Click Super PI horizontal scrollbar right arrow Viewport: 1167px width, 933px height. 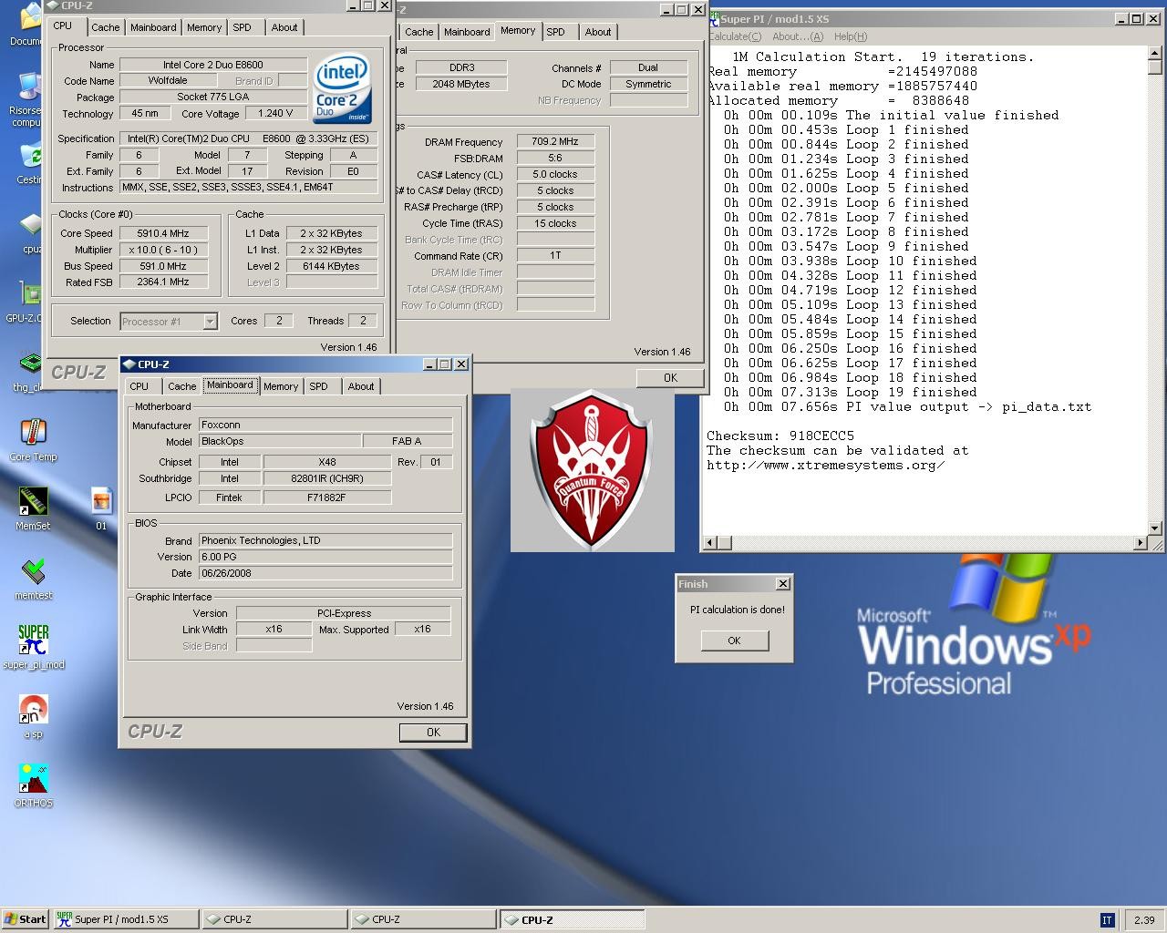point(1141,543)
